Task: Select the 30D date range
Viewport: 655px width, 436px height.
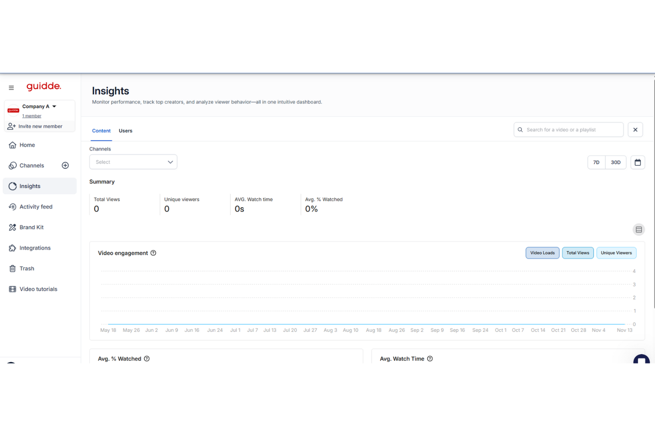Action: point(616,163)
